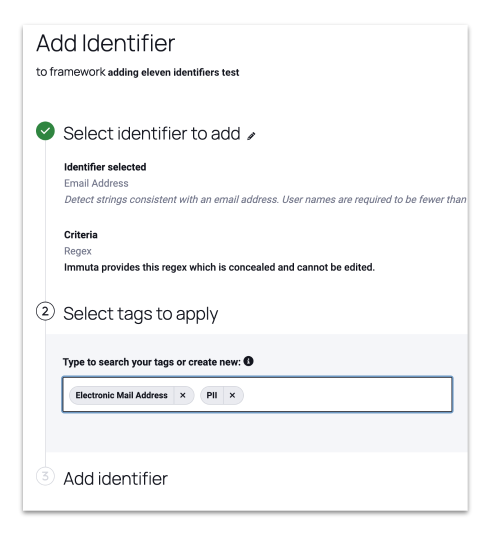Click the step 3 circle icon
The width and height of the screenshot is (491, 537).
point(45,476)
